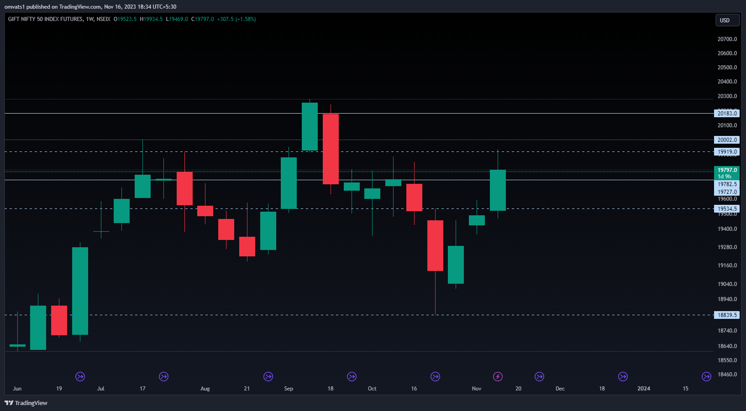Click the 1W interval label in the header
Viewport: 746px width, 411px height.
coord(89,19)
